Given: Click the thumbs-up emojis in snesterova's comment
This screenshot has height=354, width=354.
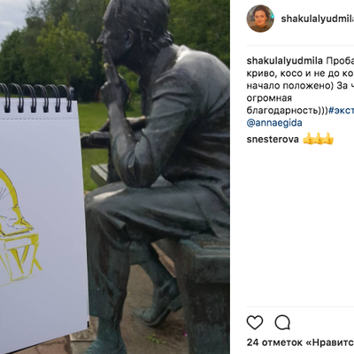Looking at the screenshot, I should (319, 139).
